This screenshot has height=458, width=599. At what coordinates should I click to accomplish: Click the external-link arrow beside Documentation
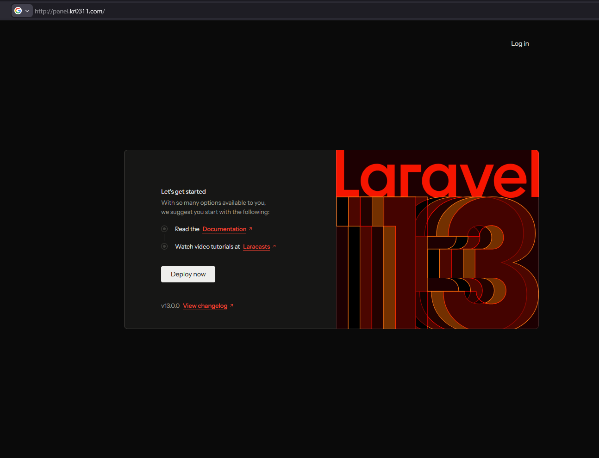[x=250, y=228]
